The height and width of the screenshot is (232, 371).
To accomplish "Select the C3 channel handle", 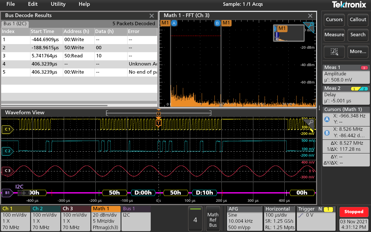I will pyautogui.click(x=7, y=171).
